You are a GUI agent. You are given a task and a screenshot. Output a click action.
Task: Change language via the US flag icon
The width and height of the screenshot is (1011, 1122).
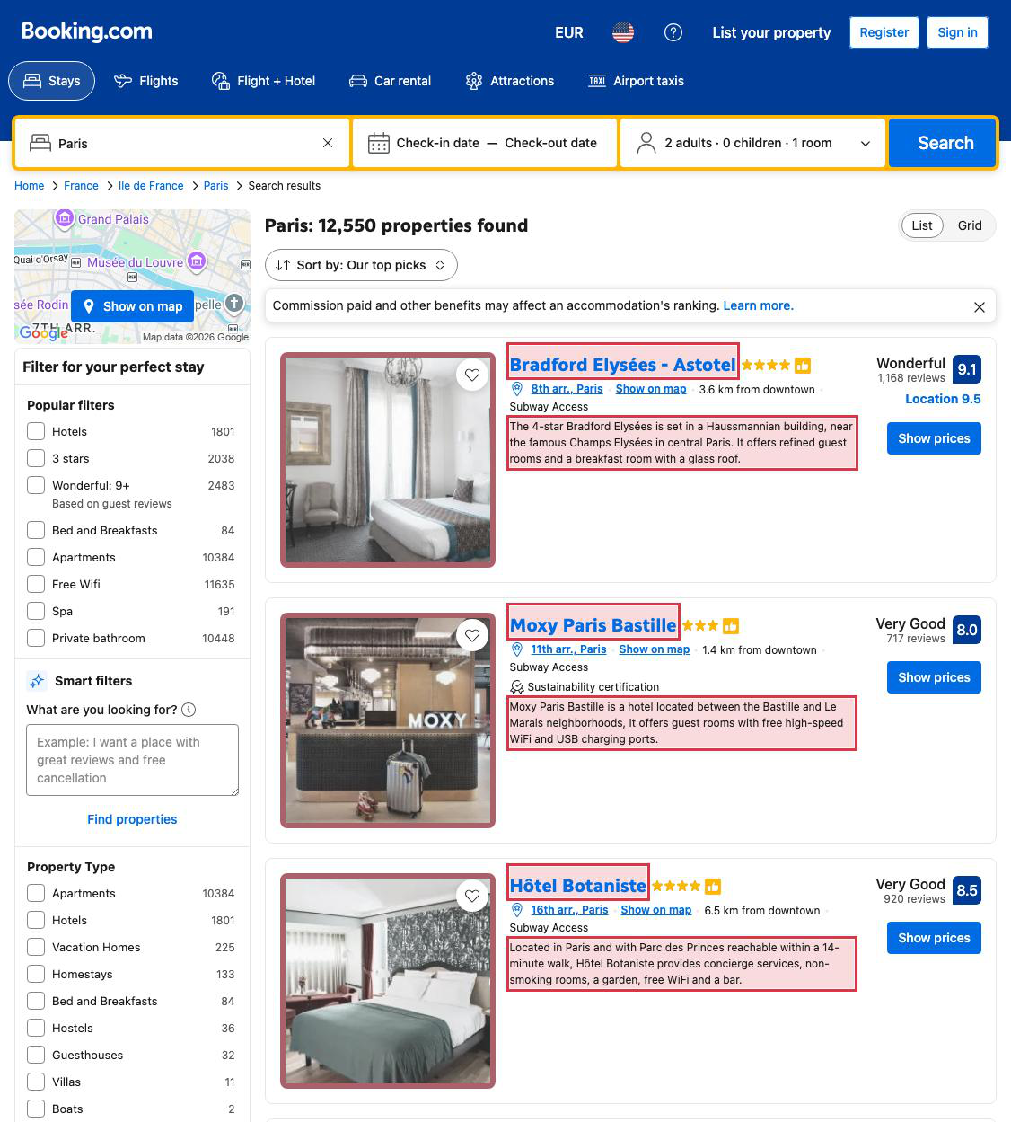pyautogui.click(x=623, y=32)
